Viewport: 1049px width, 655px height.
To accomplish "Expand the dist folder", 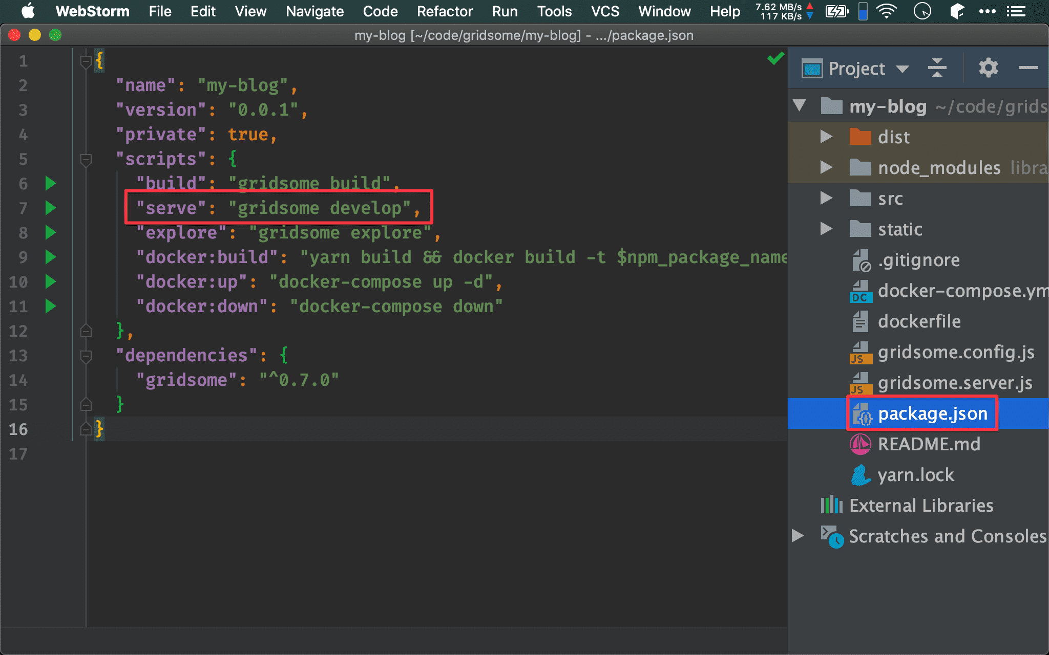I will tap(826, 136).
